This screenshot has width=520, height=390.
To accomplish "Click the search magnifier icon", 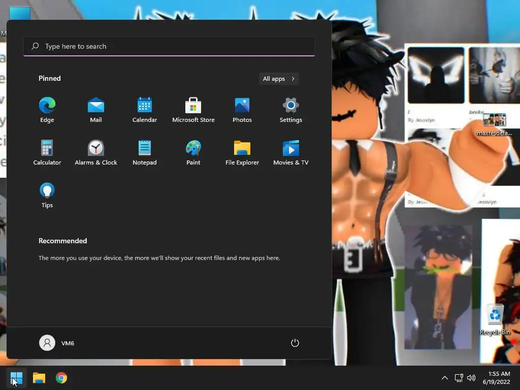I will (x=35, y=46).
